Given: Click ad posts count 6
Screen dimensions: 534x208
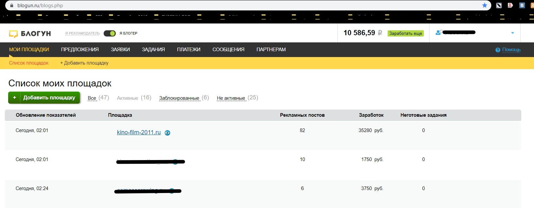Looking at the screenshot, I should pos(302,188).
